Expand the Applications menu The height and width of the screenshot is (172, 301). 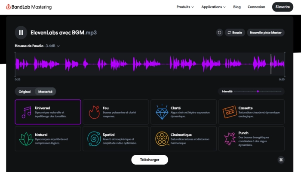point(213,7)
